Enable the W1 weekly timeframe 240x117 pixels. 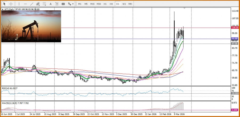[124, 4]
